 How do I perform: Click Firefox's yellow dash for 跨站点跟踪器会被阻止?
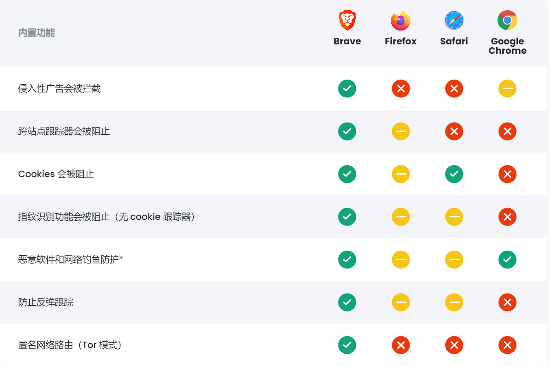coord(401,131)
